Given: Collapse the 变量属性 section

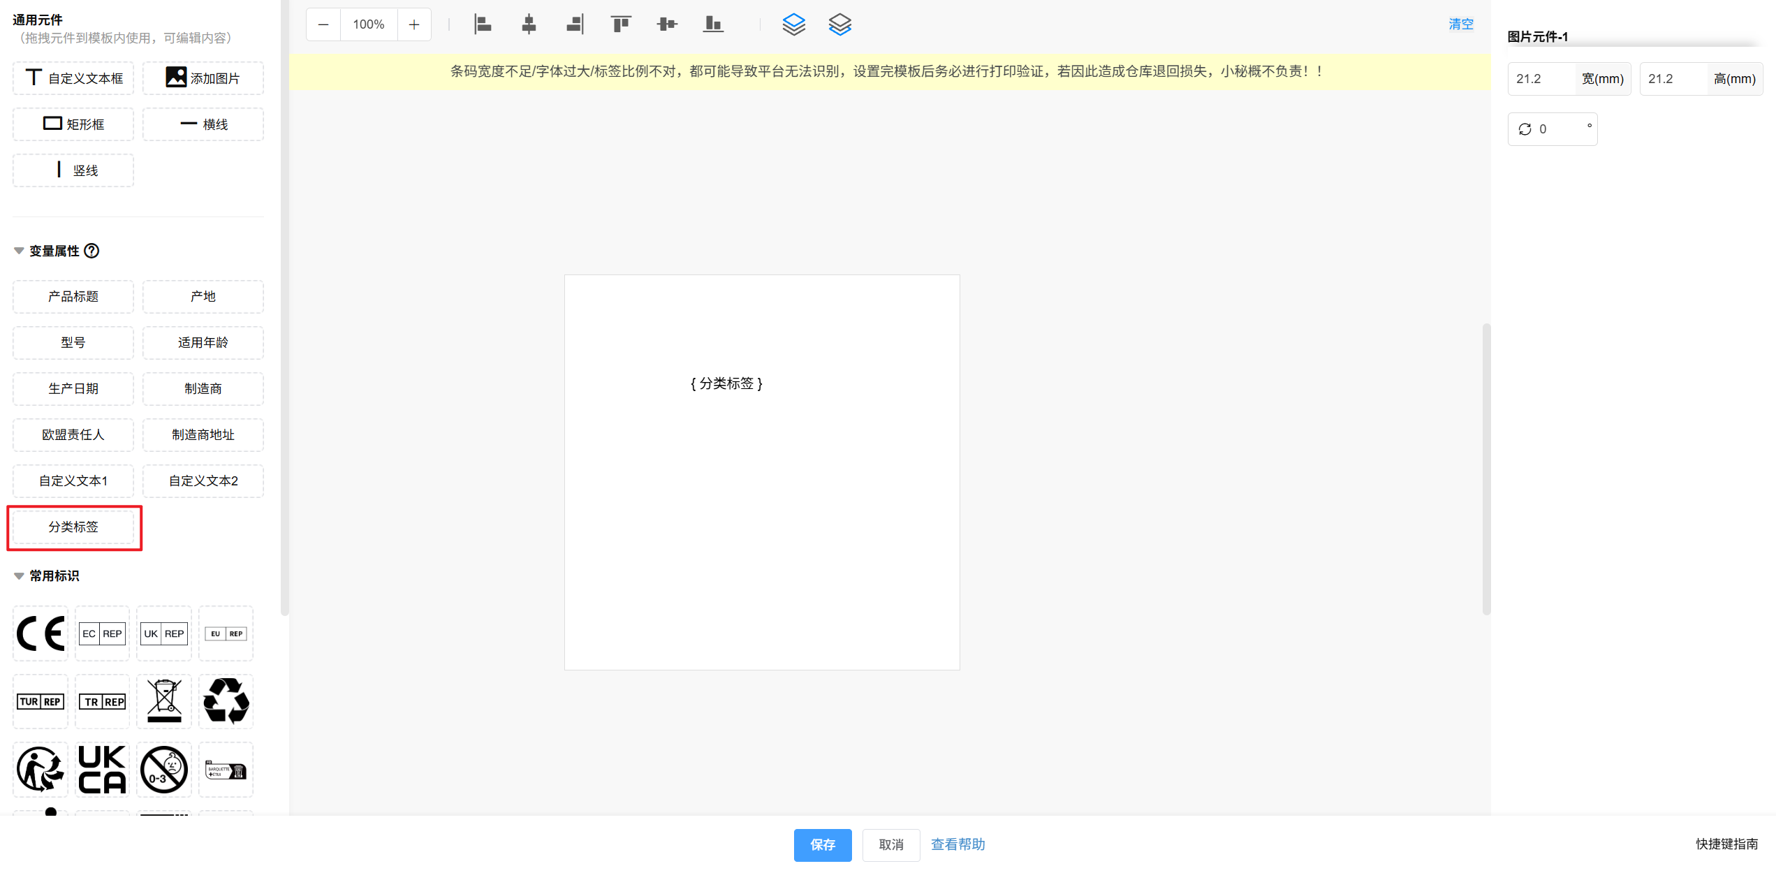Looking at the screenshot, I should click(x=19, y=251).
